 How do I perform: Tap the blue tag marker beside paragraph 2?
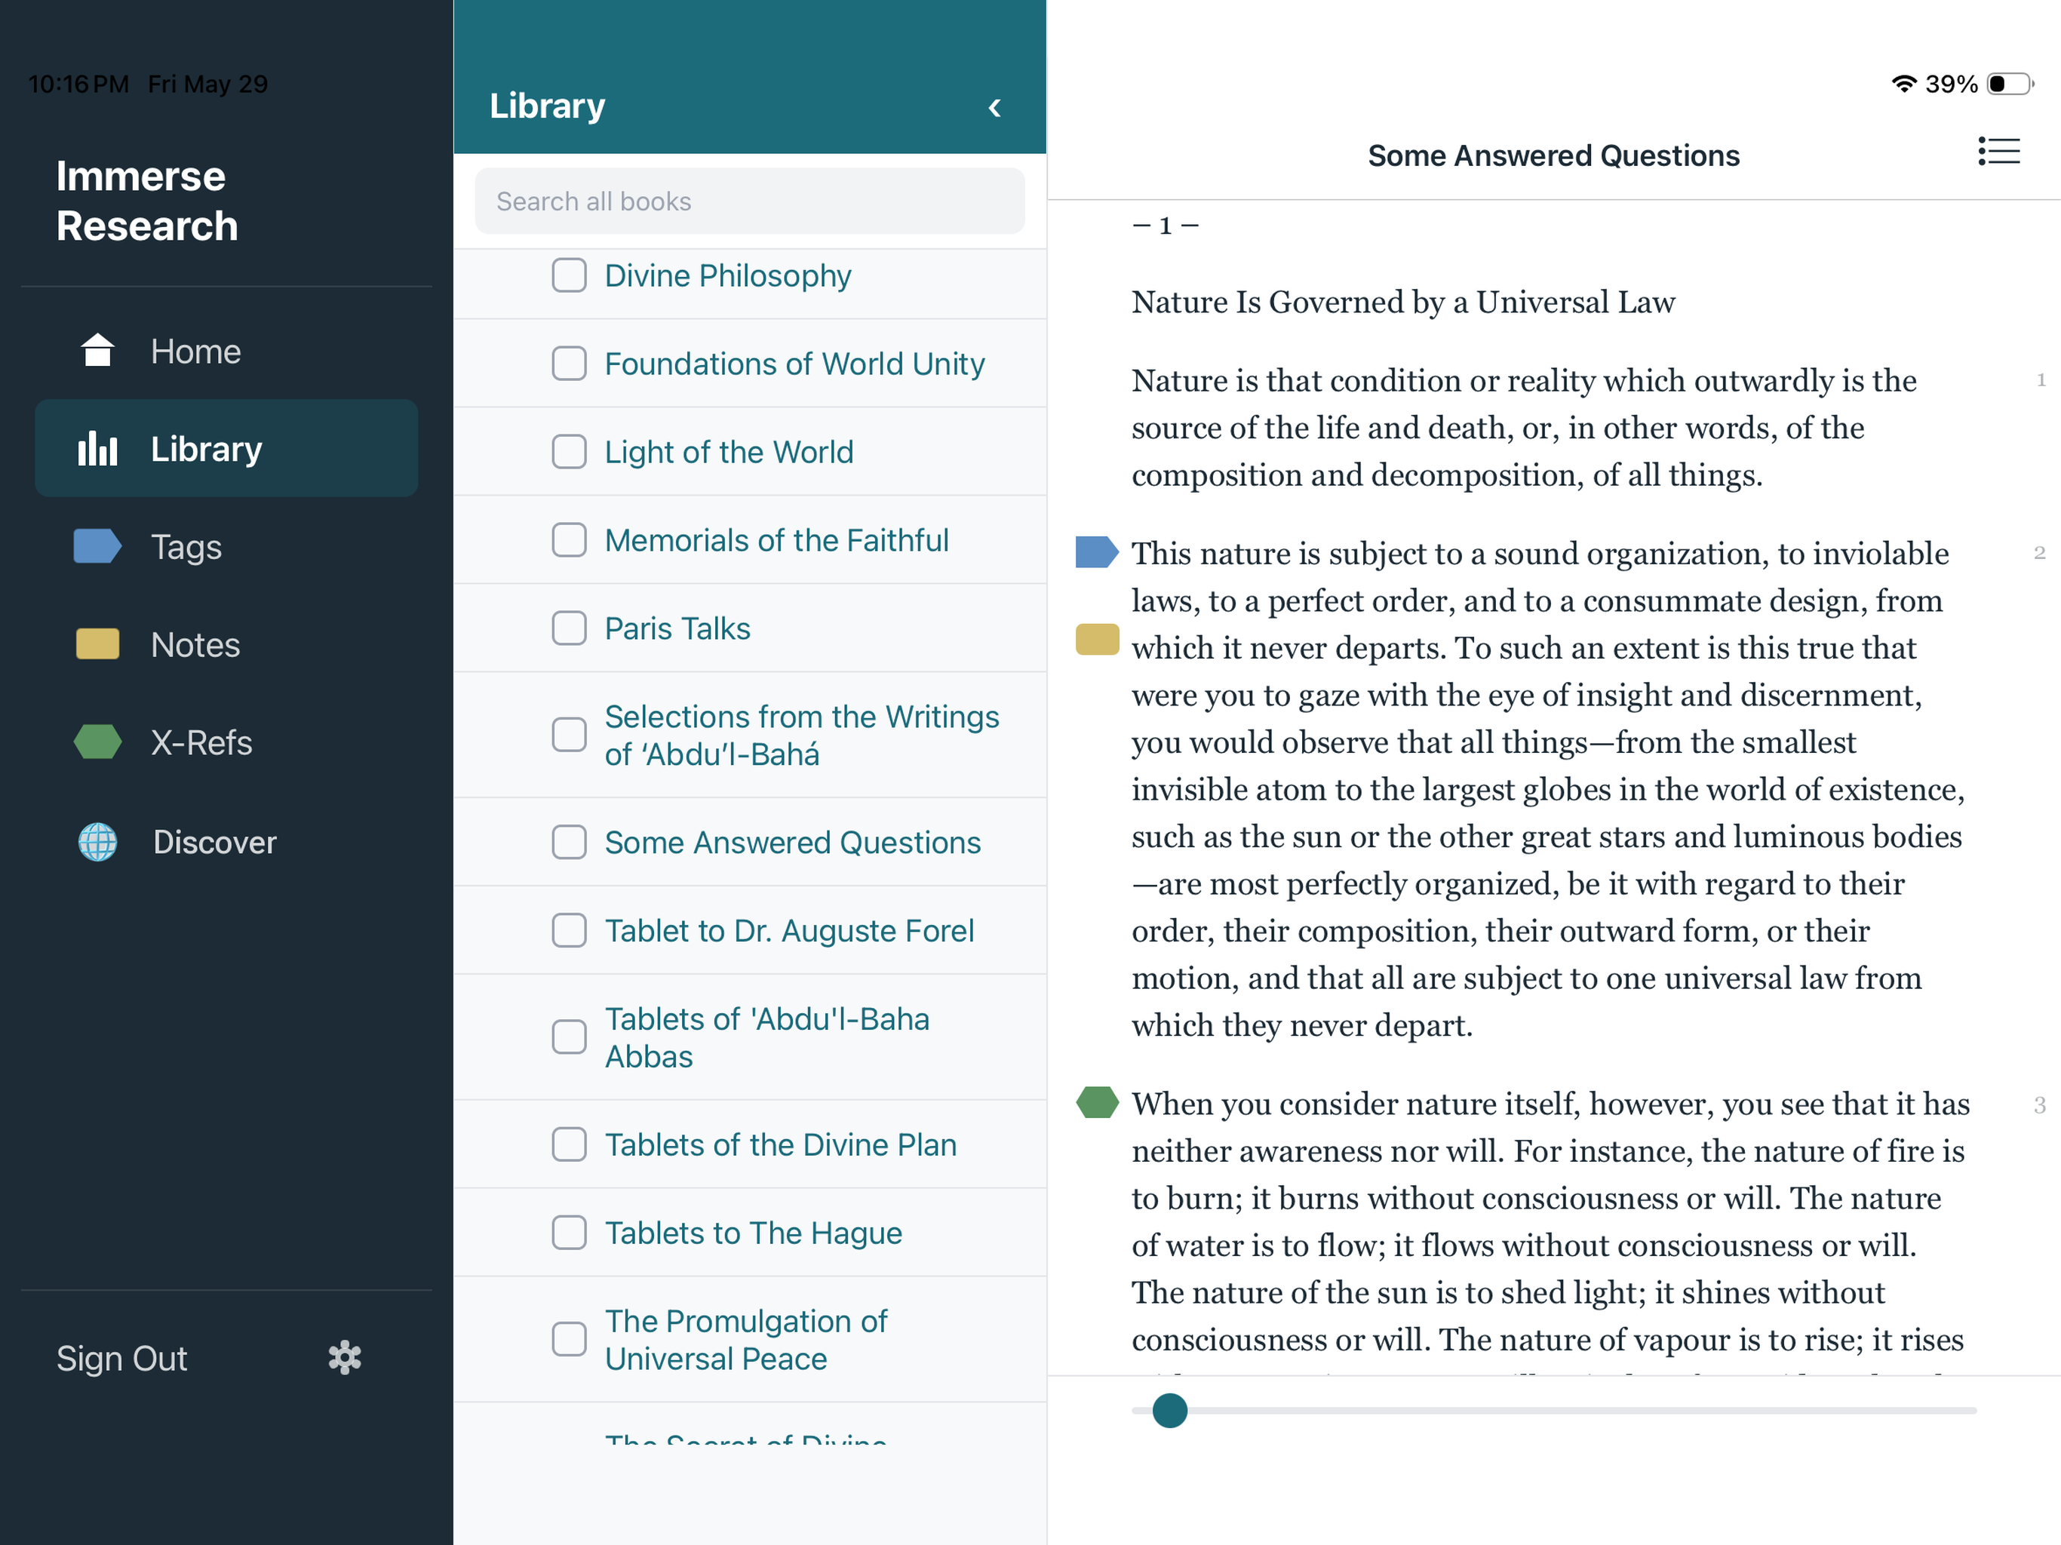pyautogui.click(x=1097, y=551)
